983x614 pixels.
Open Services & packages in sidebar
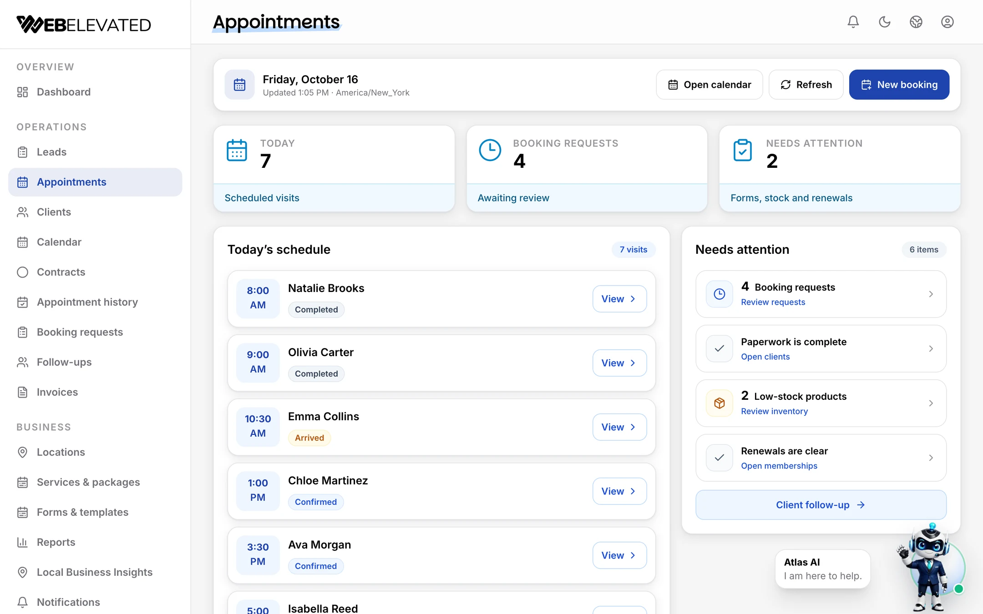[95, 482]
